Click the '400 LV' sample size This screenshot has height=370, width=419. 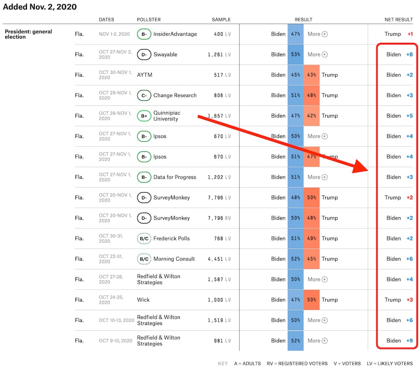click(x=222, y=34)
